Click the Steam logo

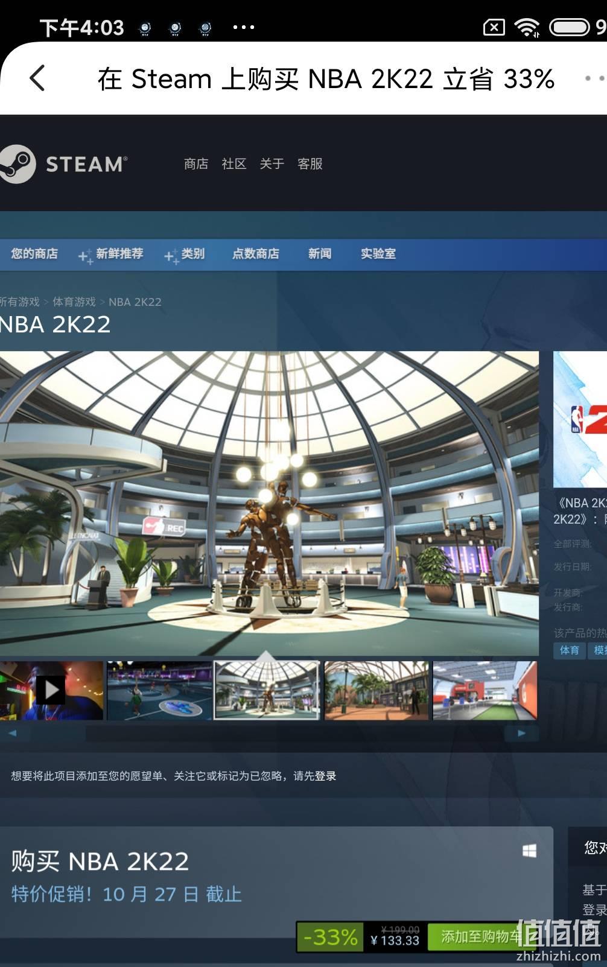click(x=63, y=164)
